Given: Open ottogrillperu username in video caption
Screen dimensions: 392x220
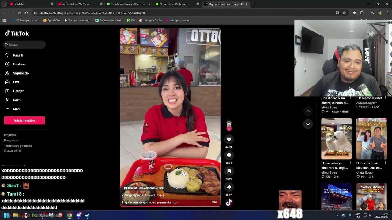Looking at the screenshot, I should (133, 195).
